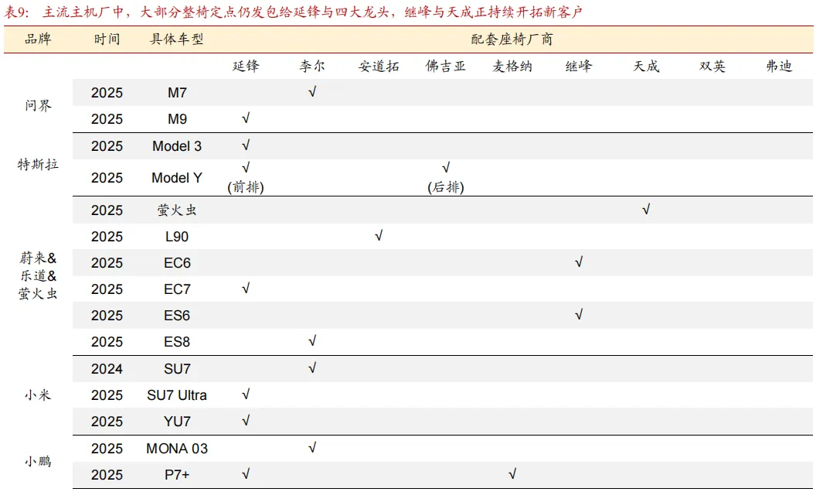Click the check mark in the M7 row
823x492 pixels.
tap(312, 92)
